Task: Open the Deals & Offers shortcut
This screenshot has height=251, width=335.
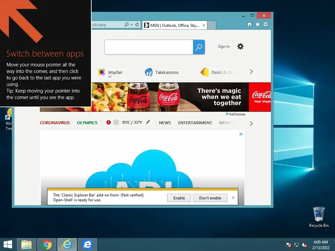Action: [x=217, y=72]
